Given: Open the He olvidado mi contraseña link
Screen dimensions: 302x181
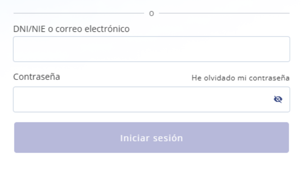Looking at the screenshot, I should (240, 77).
